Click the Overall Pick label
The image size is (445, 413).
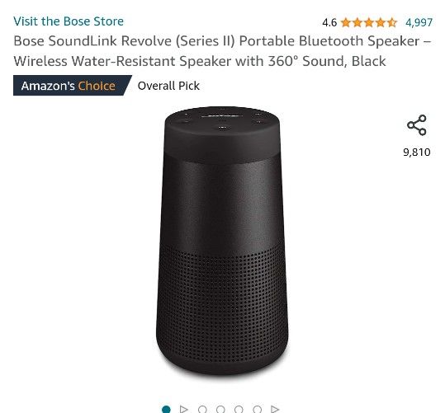click(168, 86)
